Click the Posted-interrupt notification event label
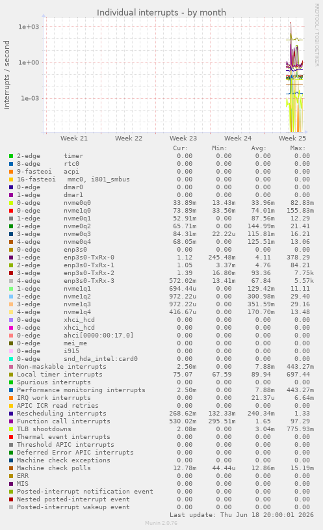Image resolution: width=323 pixels, height=530 pixels. click(85, 492)
